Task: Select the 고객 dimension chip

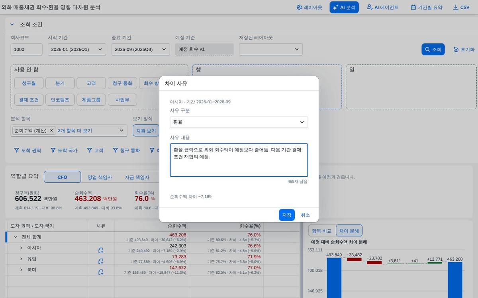Action: (x=91, y=83)
